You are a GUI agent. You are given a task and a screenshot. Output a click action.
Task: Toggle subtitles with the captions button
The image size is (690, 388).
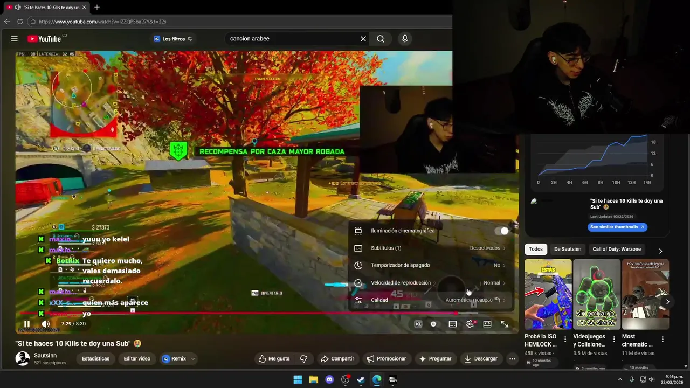(x=453, y=324)
